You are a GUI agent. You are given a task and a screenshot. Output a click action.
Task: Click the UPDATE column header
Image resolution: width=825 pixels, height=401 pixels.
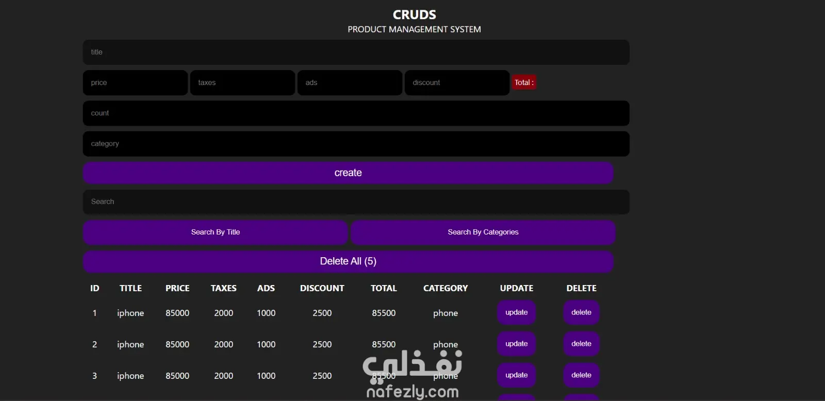[517, 288]
